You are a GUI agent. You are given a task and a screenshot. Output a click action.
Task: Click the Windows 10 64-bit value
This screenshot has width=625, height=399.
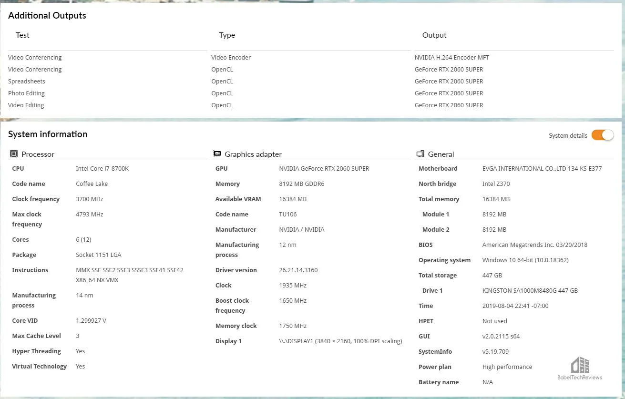point(525,260)
